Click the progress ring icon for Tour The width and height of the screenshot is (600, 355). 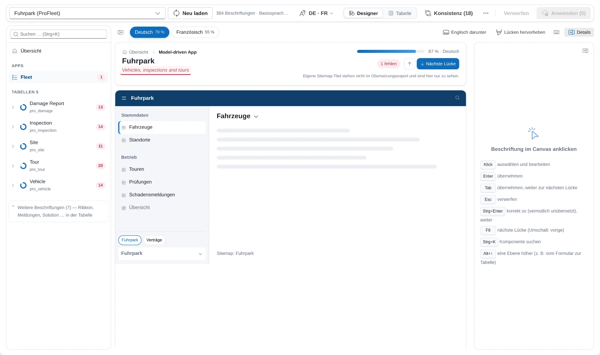23,166
